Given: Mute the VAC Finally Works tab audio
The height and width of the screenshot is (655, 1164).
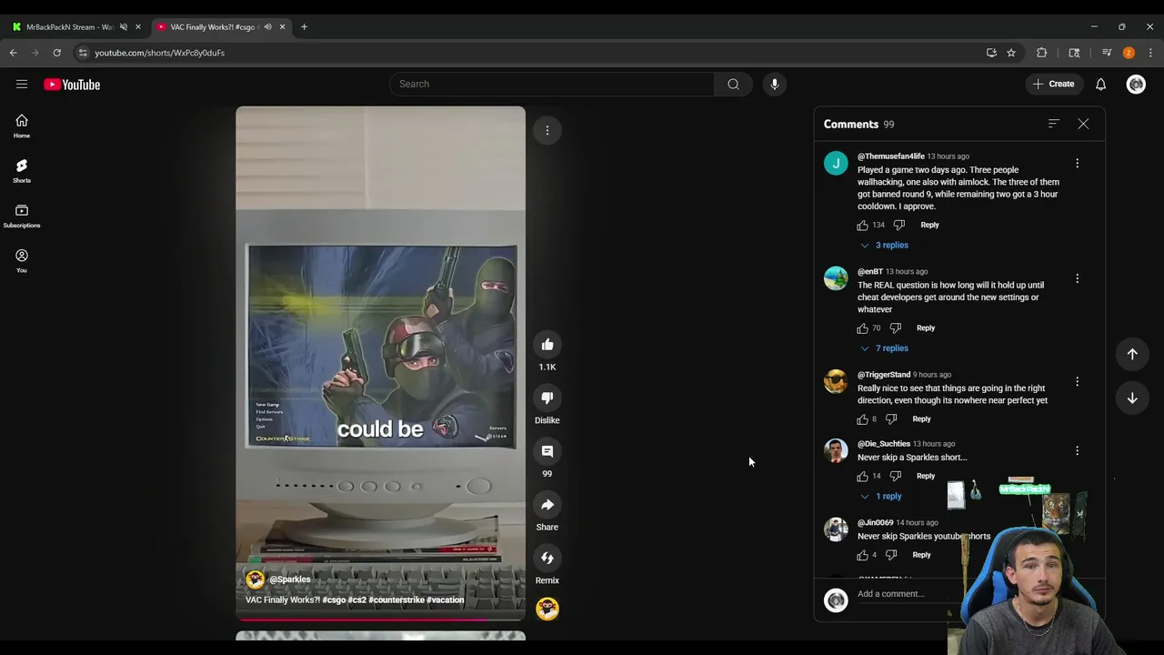Looking at the screenshot, I should tap(267, 27).
